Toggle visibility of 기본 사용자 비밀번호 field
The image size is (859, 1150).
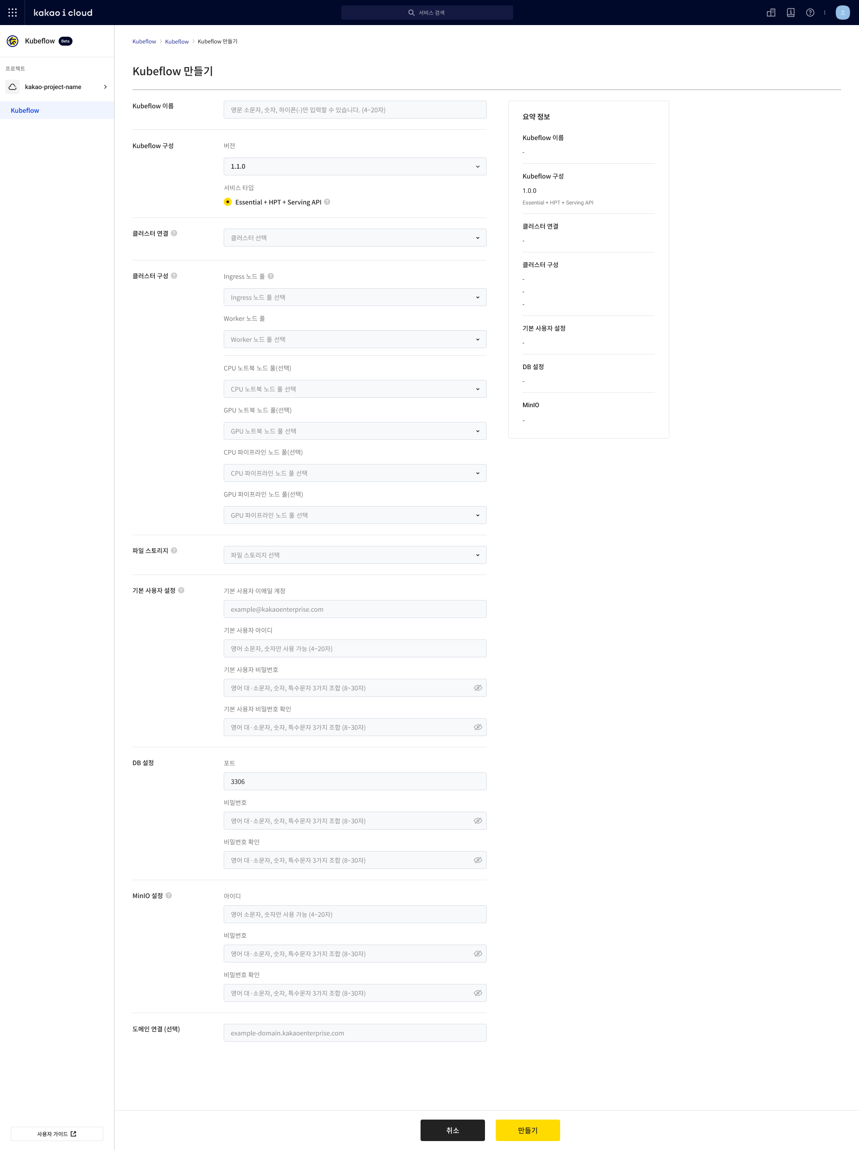point(477,687)
